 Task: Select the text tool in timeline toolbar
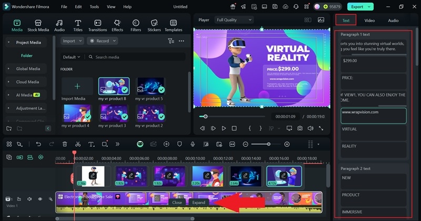[x=91, y=144]
